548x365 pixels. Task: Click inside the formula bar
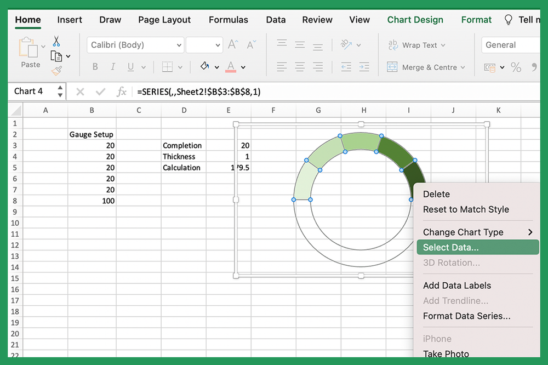[219, 92]
